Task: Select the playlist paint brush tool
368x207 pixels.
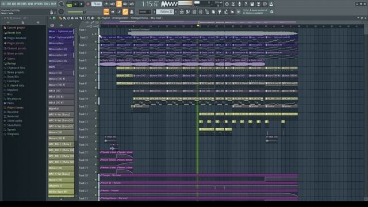Action: [x=64, y=18]
